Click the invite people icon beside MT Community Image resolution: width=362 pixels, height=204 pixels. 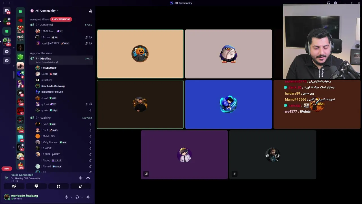click(x=90, y=11)
